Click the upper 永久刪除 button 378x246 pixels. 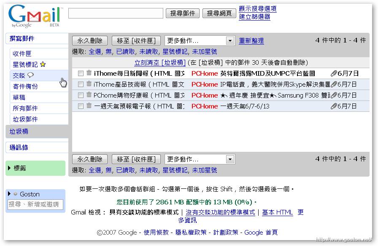click(90, 41)
